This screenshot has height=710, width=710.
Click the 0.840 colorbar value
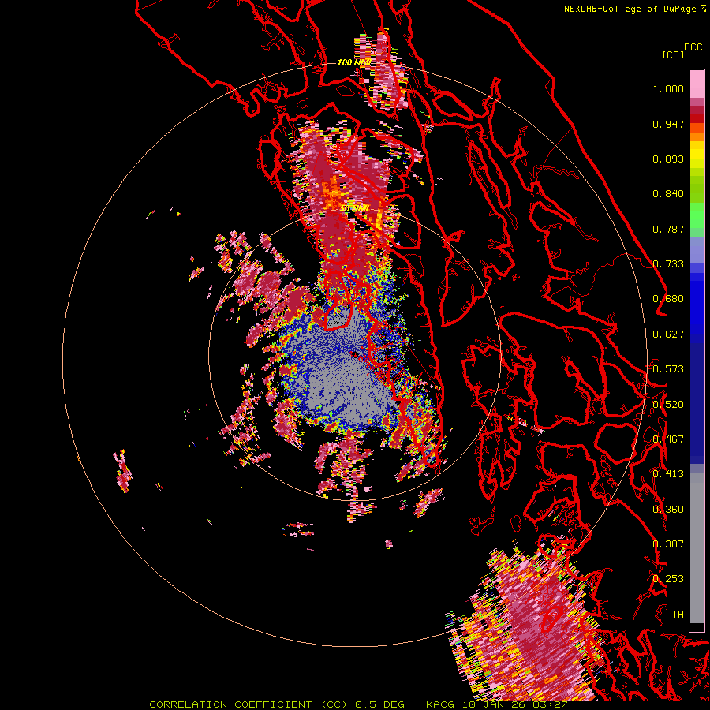click(668, 194)
